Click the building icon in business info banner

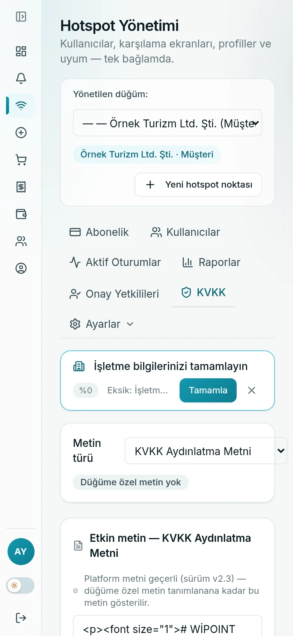[79, 366]
